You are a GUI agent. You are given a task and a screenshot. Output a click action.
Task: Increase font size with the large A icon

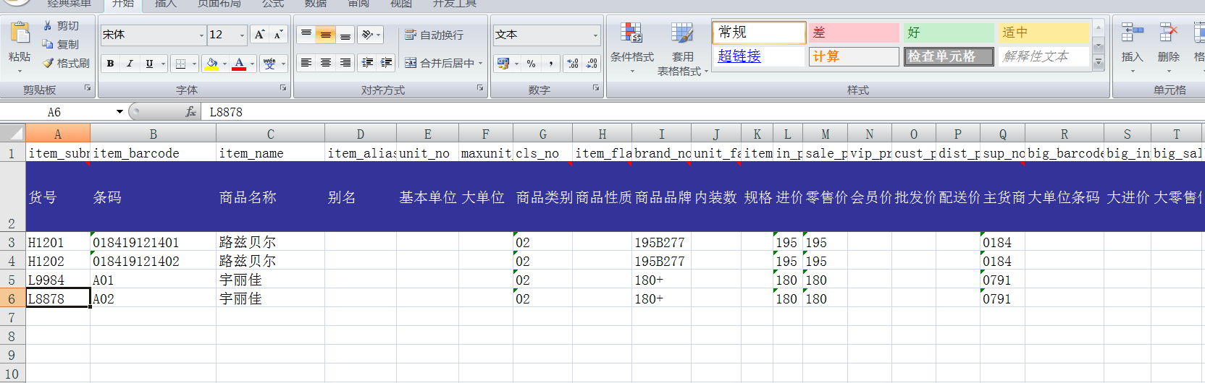pos(259,34)
